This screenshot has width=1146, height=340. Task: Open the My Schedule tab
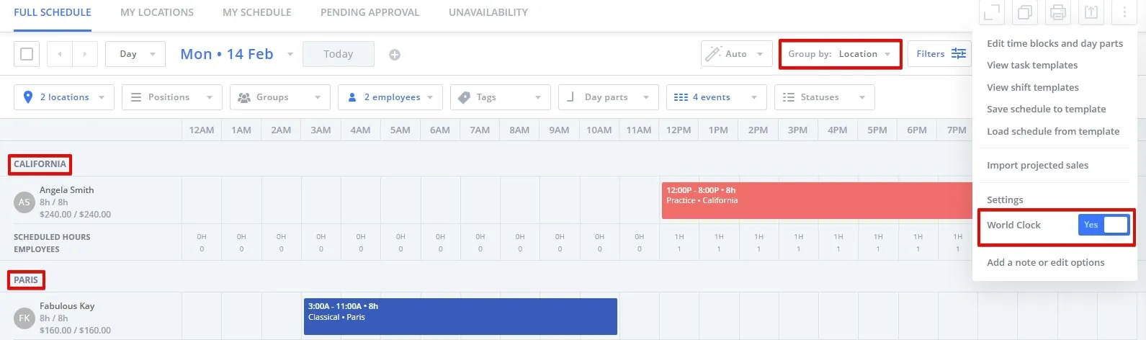tap(257, 12)
